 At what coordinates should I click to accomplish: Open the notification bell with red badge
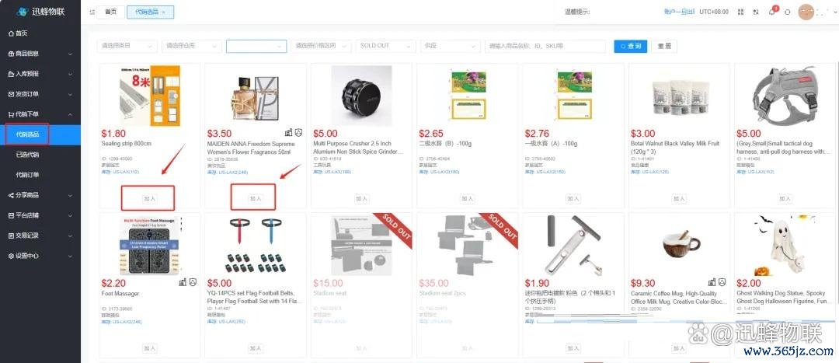tap(772, 12)
